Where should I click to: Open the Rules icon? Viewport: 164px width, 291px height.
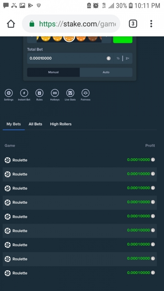[x=39, y=93]
